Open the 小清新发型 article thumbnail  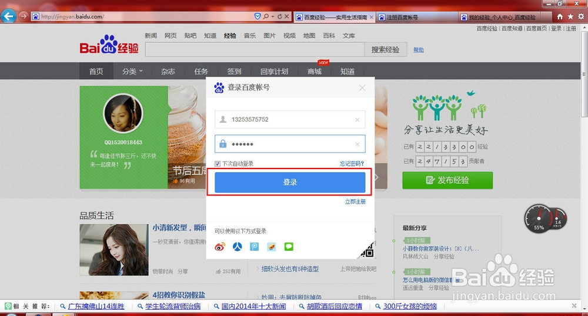pos(114,250)
